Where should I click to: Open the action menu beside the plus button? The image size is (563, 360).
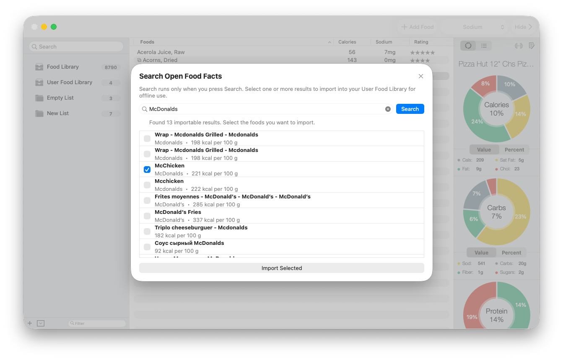(41, 323)
